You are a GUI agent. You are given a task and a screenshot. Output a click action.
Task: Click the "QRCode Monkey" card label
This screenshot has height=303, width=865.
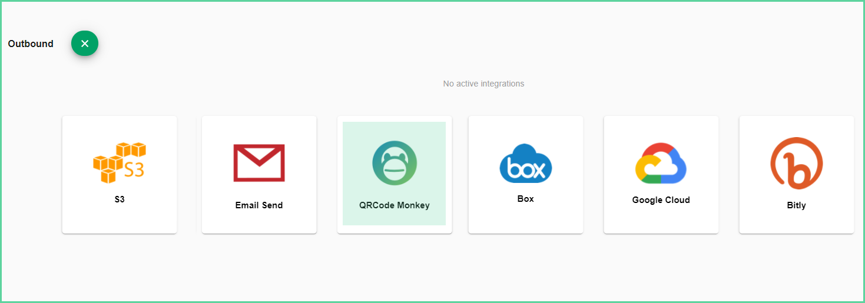click(395, 205)
